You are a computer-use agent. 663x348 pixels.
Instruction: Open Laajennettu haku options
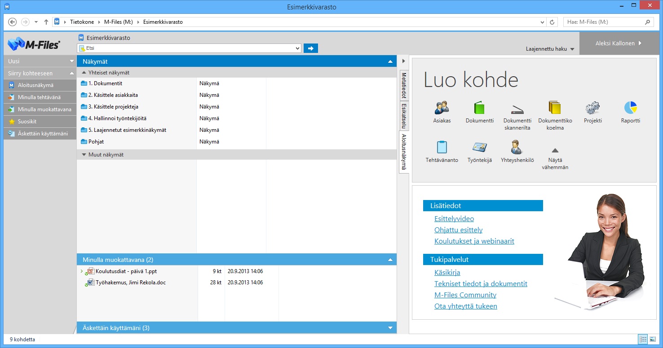point(550,49)
